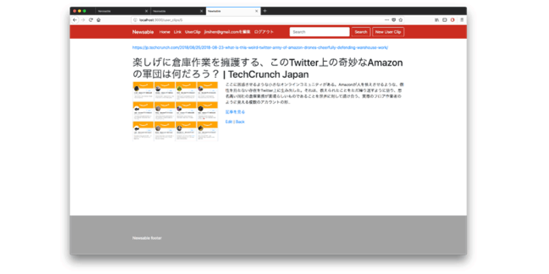Focus the Search input field

[320, 32]
